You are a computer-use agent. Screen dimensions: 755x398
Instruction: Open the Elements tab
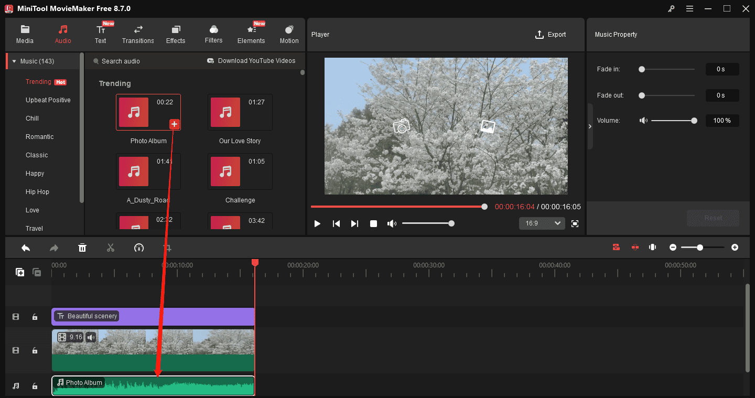251,35
